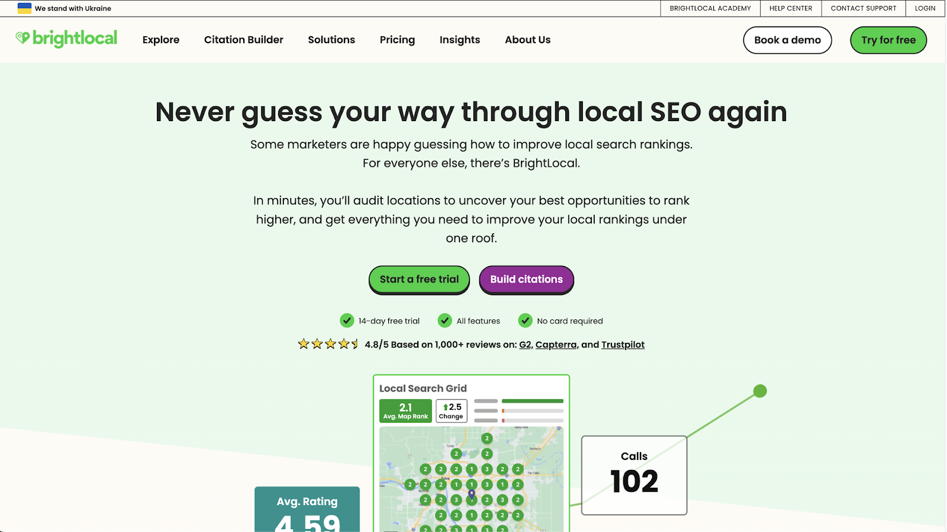Click the Build citations button
Screen dimensions: 947x532
(x=526, y=280)
